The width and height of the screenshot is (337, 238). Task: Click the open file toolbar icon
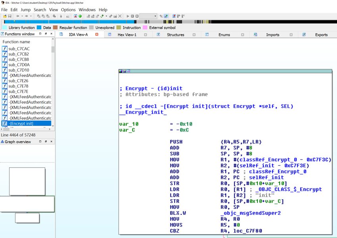(x=5, y=16)
